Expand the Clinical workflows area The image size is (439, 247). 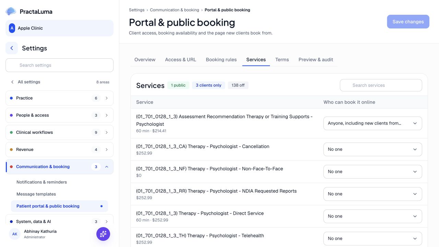pyautogui.click(x=59, y=132)
